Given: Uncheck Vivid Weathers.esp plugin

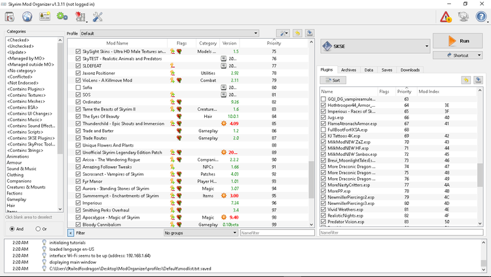Looking at the screenshot, I should 323,210.
